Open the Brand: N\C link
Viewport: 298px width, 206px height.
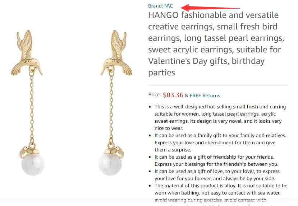(160, 6)
